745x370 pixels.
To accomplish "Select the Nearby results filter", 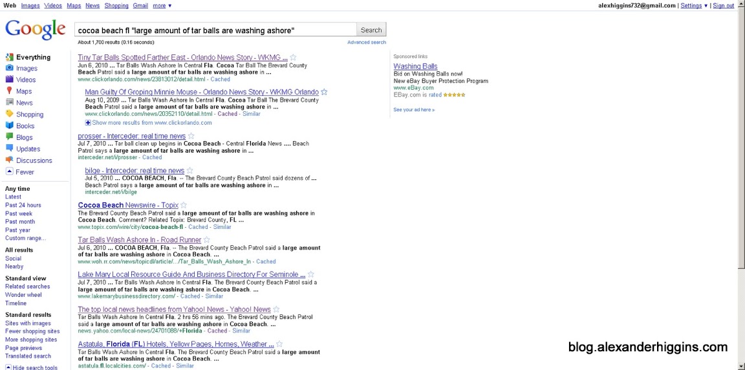I will (x=14, y=267).
